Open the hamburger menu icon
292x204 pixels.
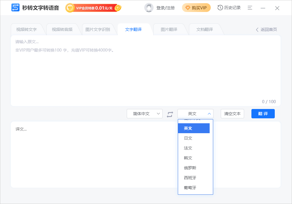250,8
